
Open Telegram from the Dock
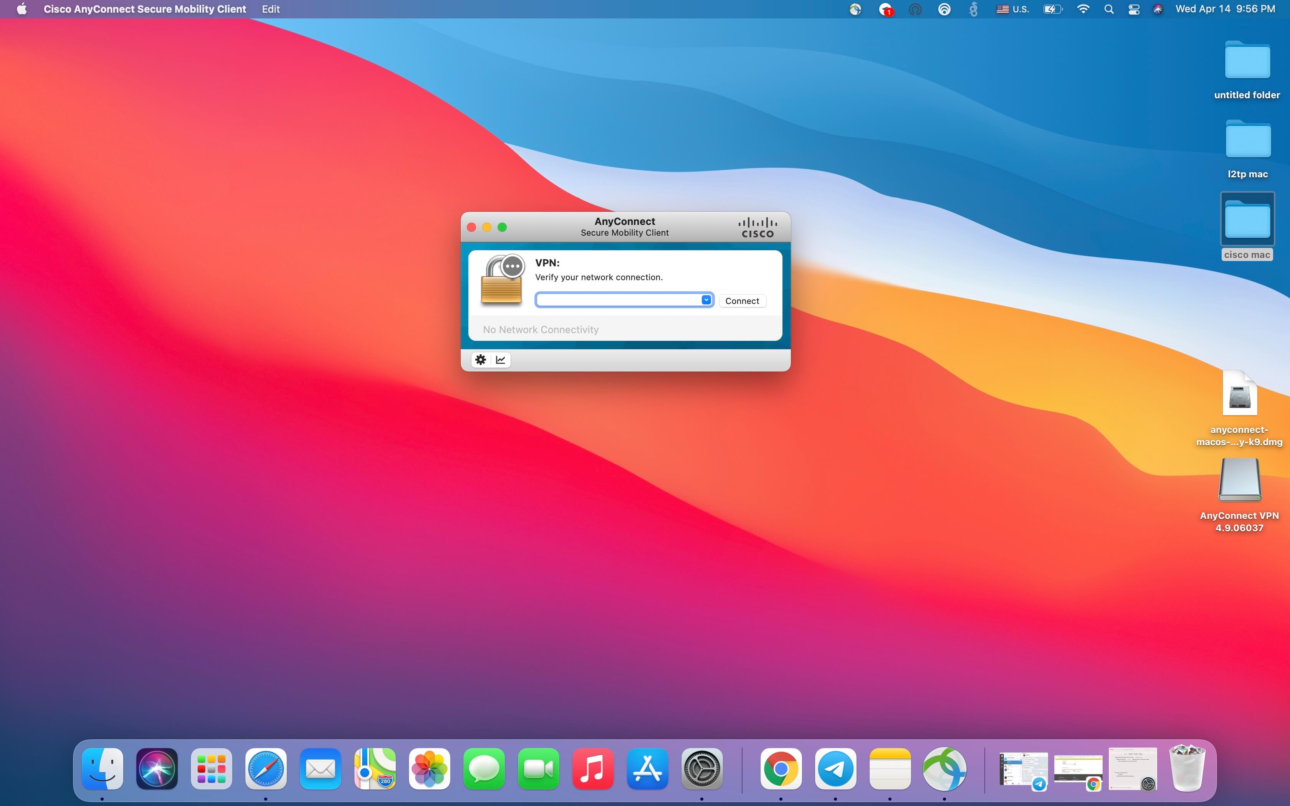[x=835, y=769]
